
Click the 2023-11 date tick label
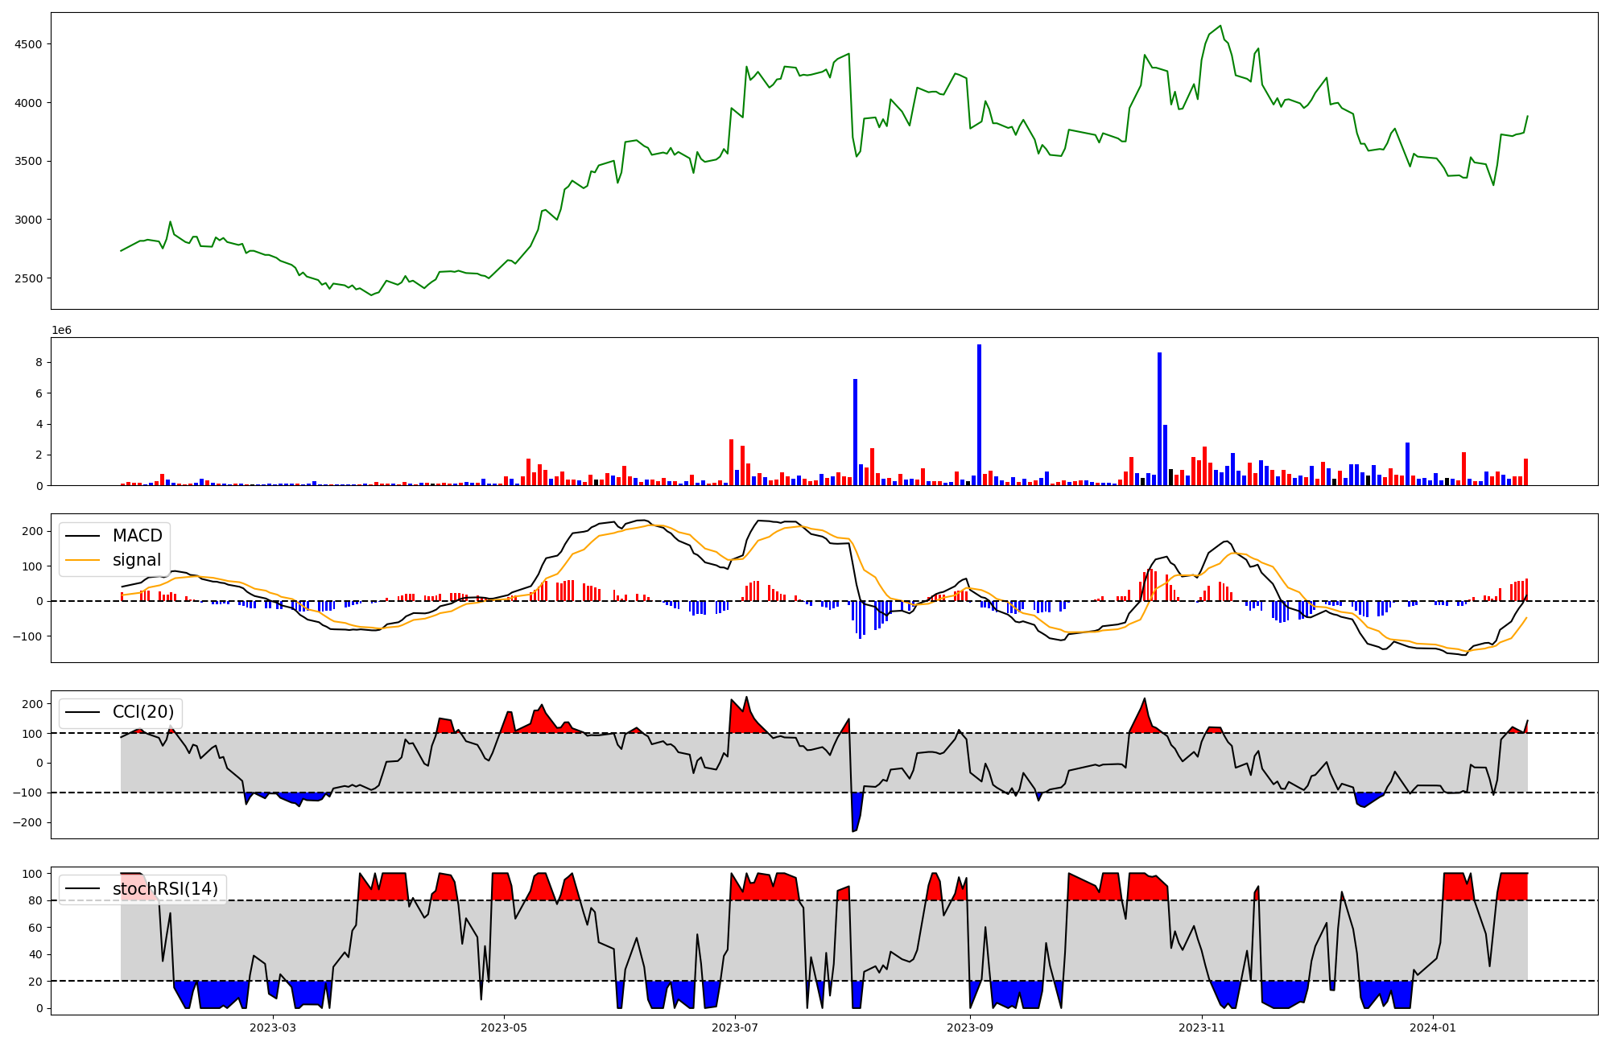point(1202,1027)
